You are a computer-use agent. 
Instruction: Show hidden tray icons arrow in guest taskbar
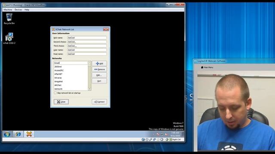[x=153, y=134]
